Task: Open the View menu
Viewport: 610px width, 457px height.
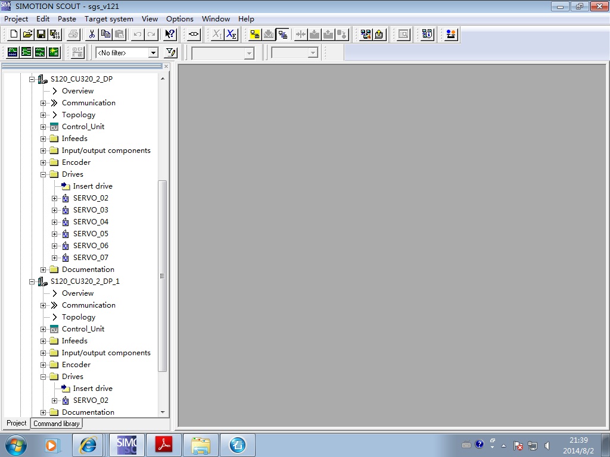Action: [x=150, y=18]
